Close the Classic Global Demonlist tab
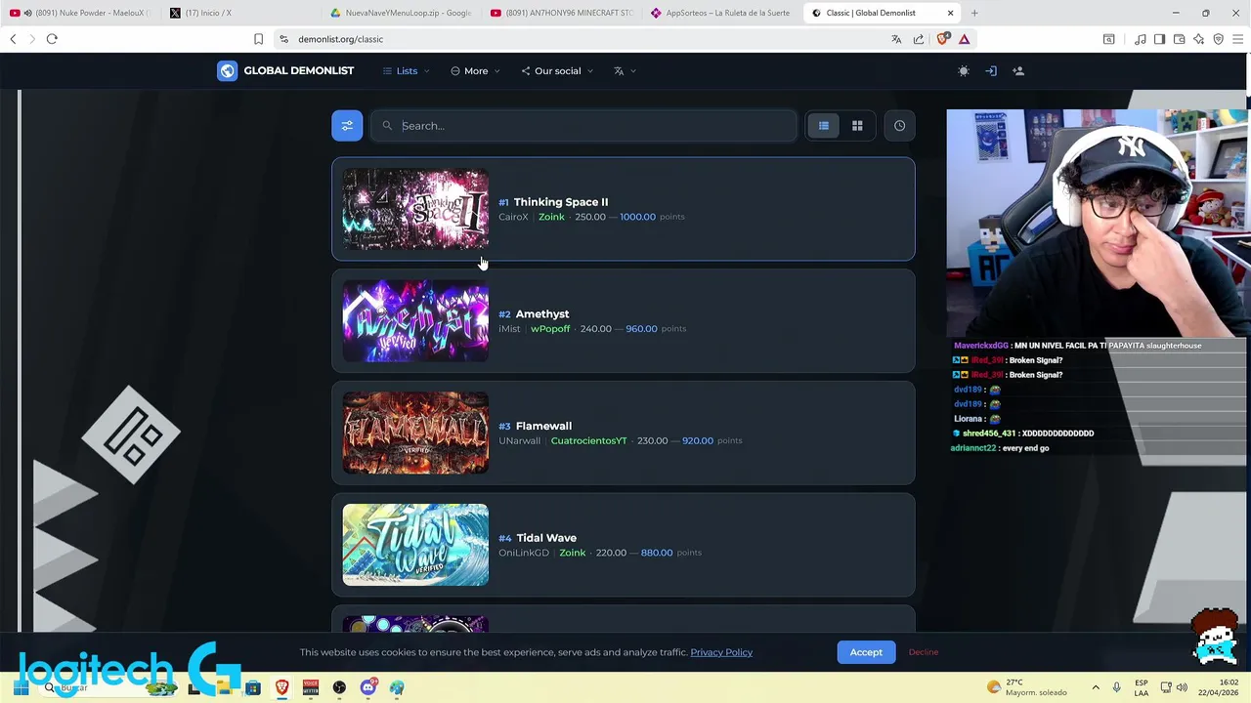Viewport: 1251px width, 703px height. (950, 13)
